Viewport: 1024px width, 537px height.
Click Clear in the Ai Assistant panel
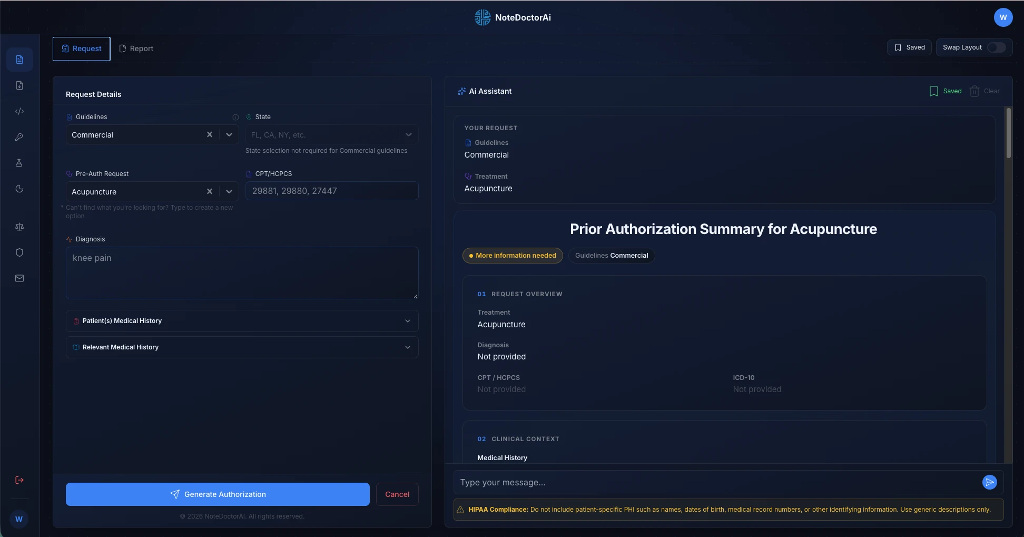pos(984,91)
